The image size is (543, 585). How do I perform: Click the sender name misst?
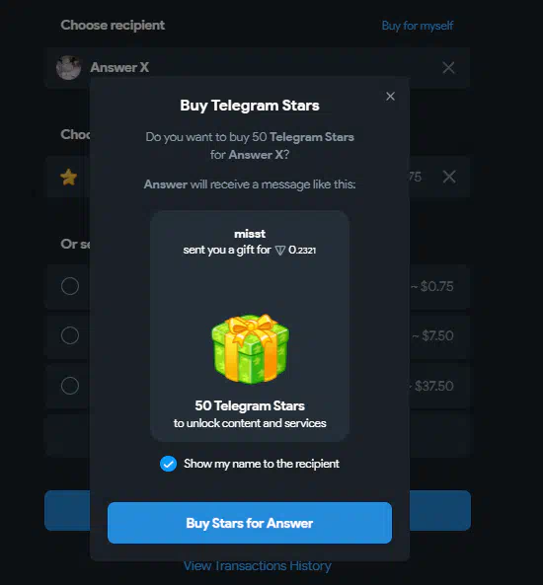[250, 234]
